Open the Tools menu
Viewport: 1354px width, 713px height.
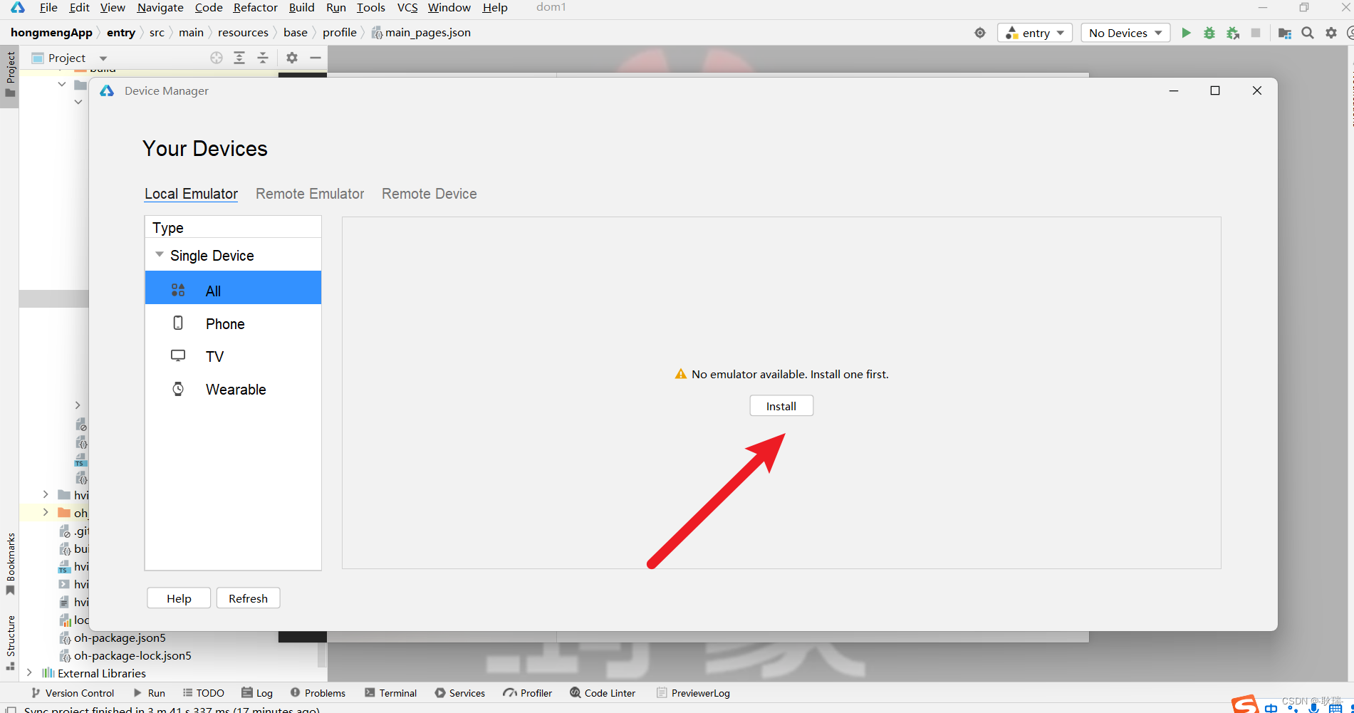coord(371,7)
